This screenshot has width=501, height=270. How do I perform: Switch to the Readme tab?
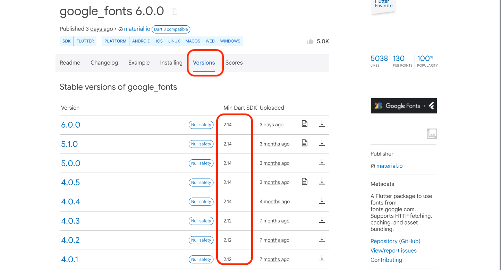70,63
